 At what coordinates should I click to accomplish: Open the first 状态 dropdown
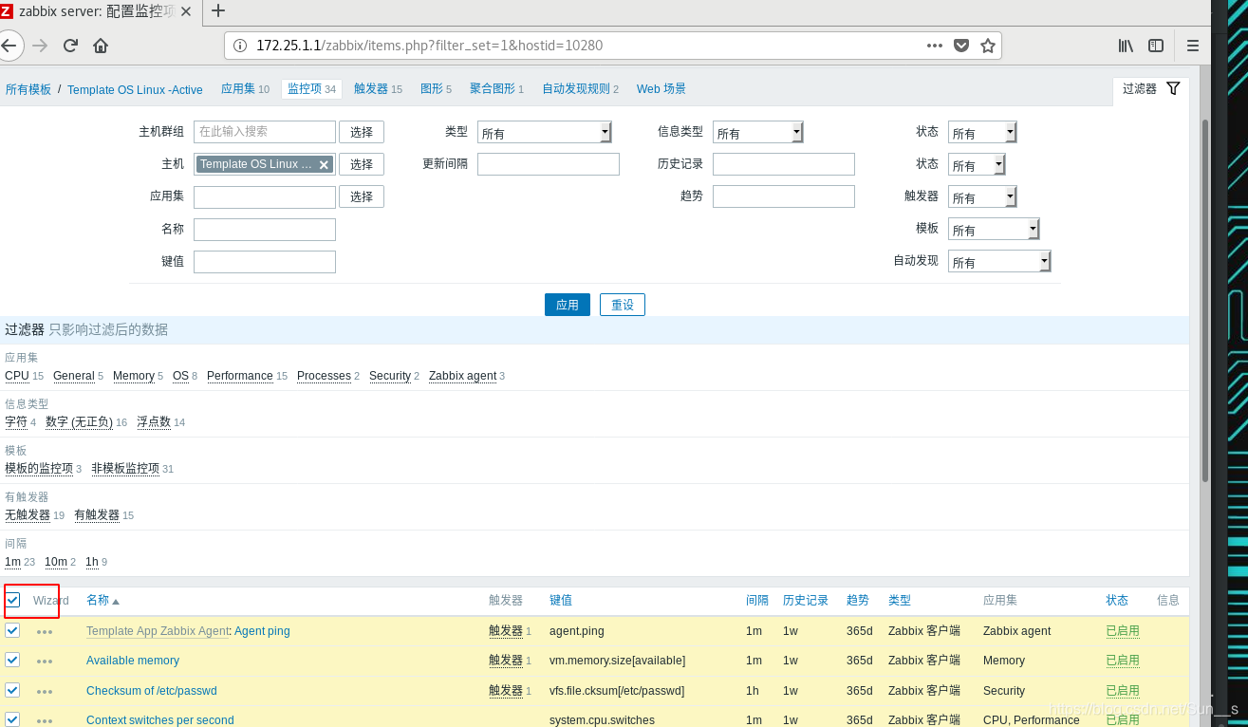[982, 132]
